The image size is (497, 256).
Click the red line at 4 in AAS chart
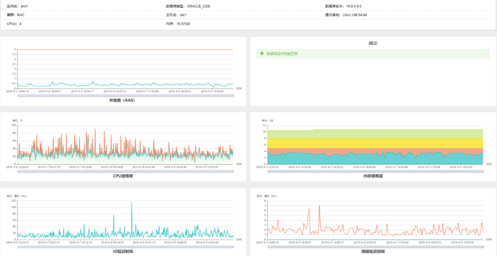126,49
